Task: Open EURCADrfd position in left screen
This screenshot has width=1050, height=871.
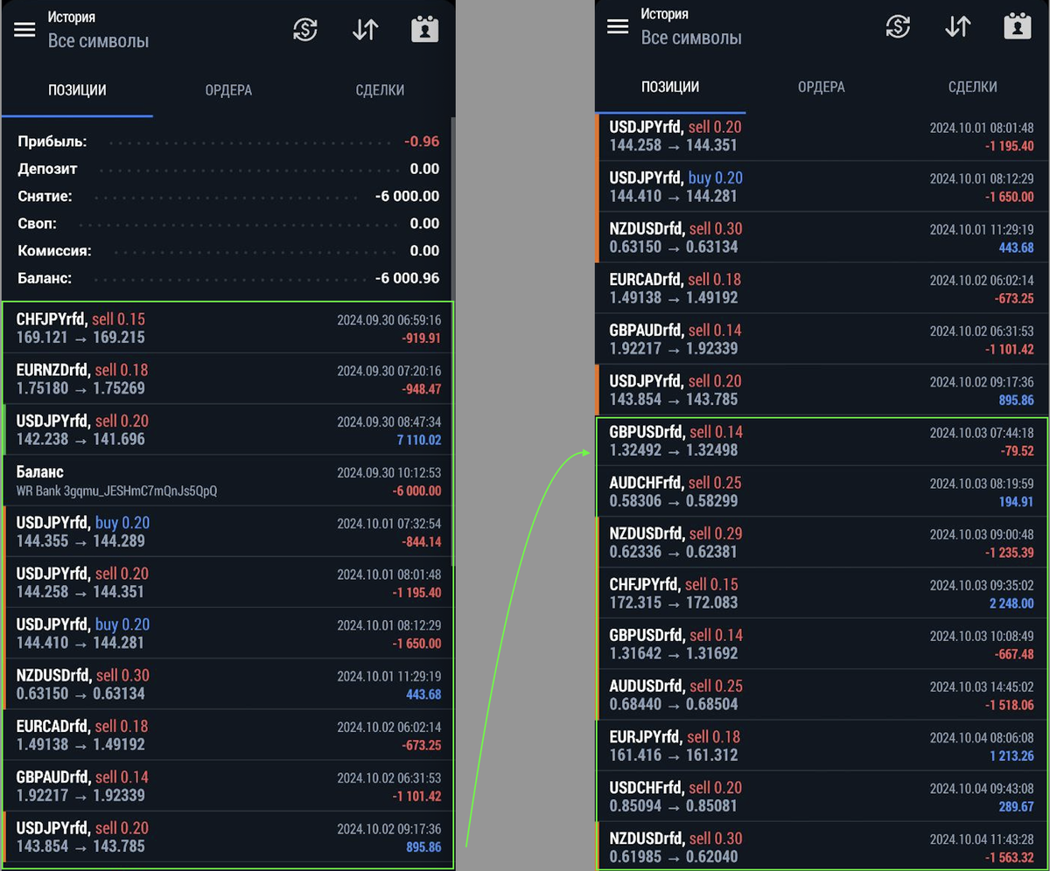Action: 228,735
